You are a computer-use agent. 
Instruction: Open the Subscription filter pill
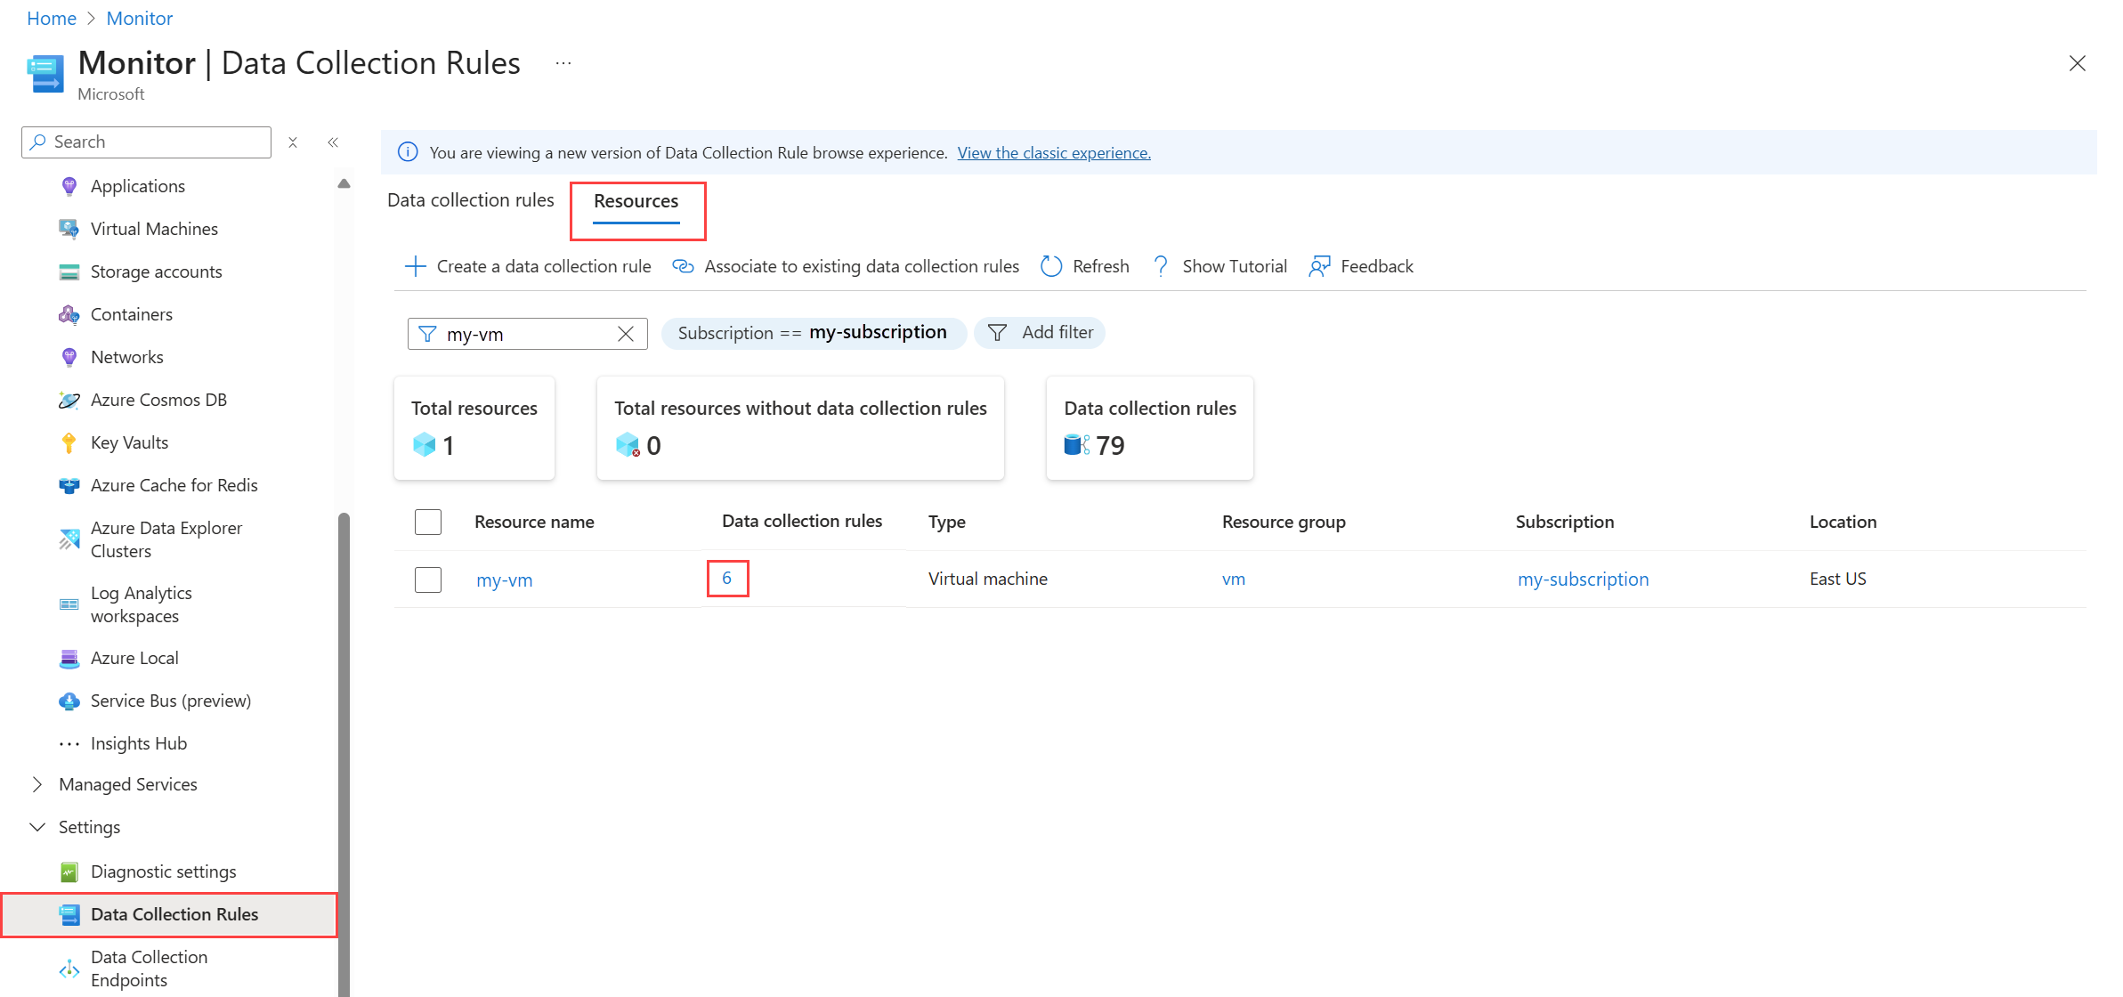coord(812,333)
